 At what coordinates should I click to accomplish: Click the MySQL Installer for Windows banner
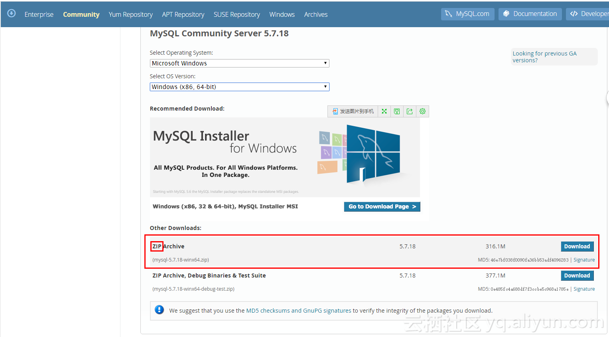coord(285,157)
